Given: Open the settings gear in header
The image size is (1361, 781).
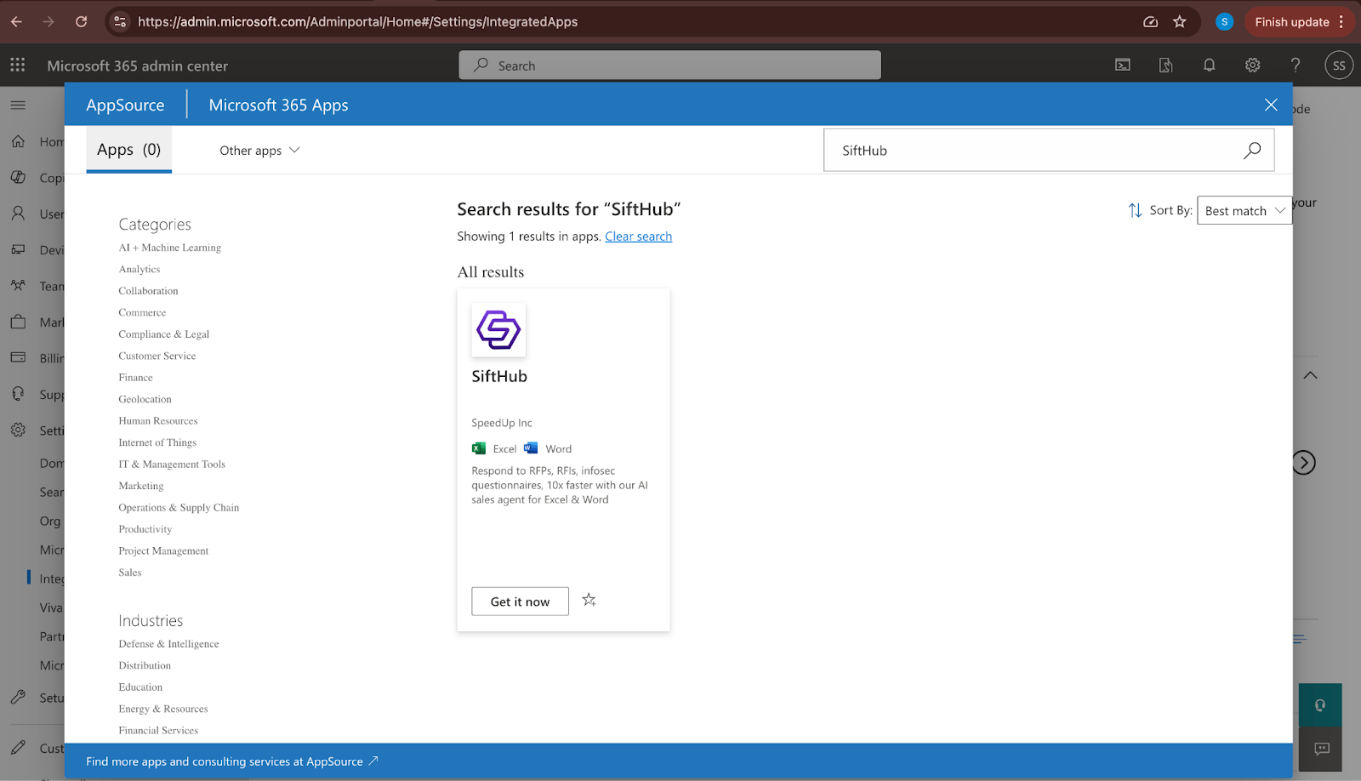Looking at the screenshot, I should [1252, 66].
